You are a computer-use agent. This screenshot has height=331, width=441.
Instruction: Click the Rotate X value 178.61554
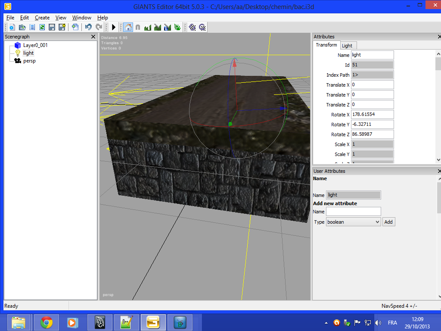pos(373,114)
